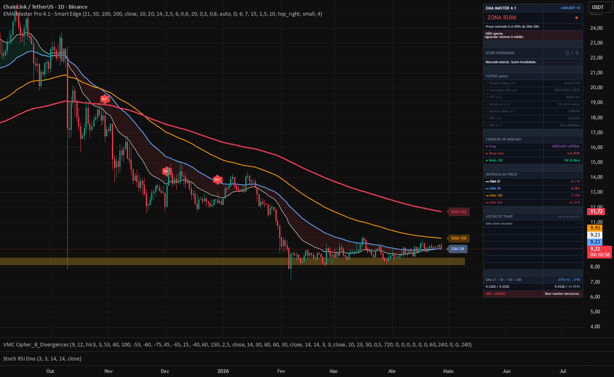Click the EMA 100 line label
The width and height of the screenshot is (614, 377).
coord(458,238)
